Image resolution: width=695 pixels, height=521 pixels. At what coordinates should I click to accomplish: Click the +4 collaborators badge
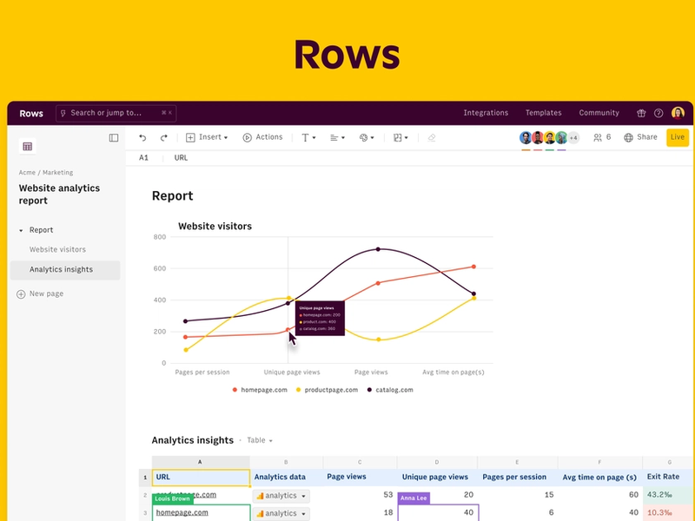[x=573, y=138]
